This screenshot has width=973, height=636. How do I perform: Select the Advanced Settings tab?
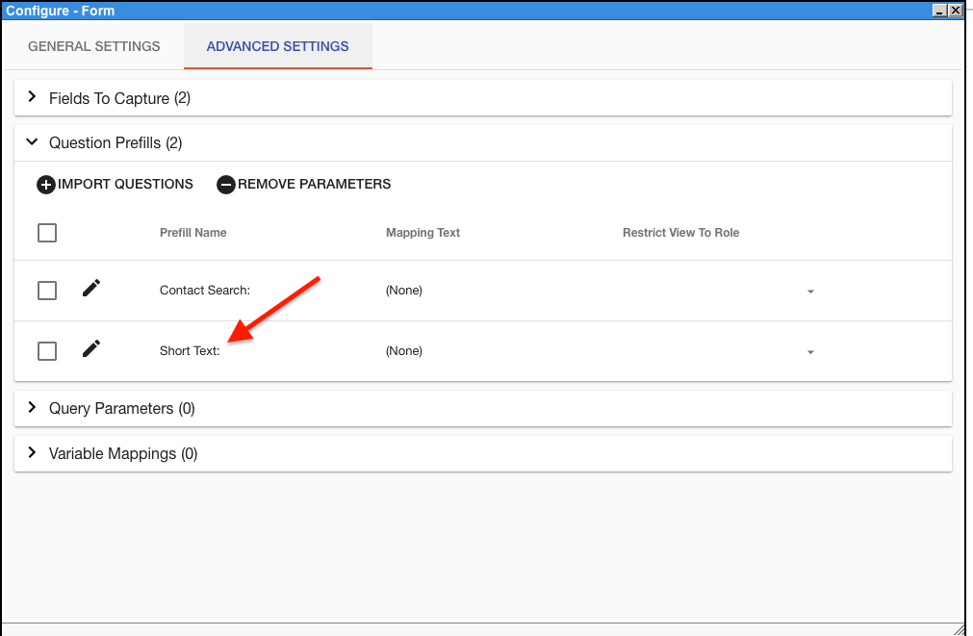point(277,45)
